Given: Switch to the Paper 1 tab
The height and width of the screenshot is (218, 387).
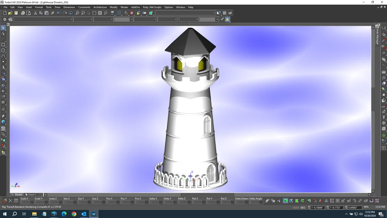Looking at the screenshot, I should point(32,194).
